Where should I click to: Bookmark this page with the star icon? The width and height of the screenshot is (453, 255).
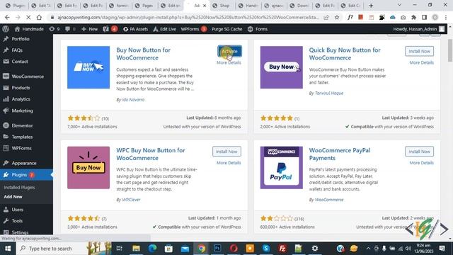tap(337, 17)
